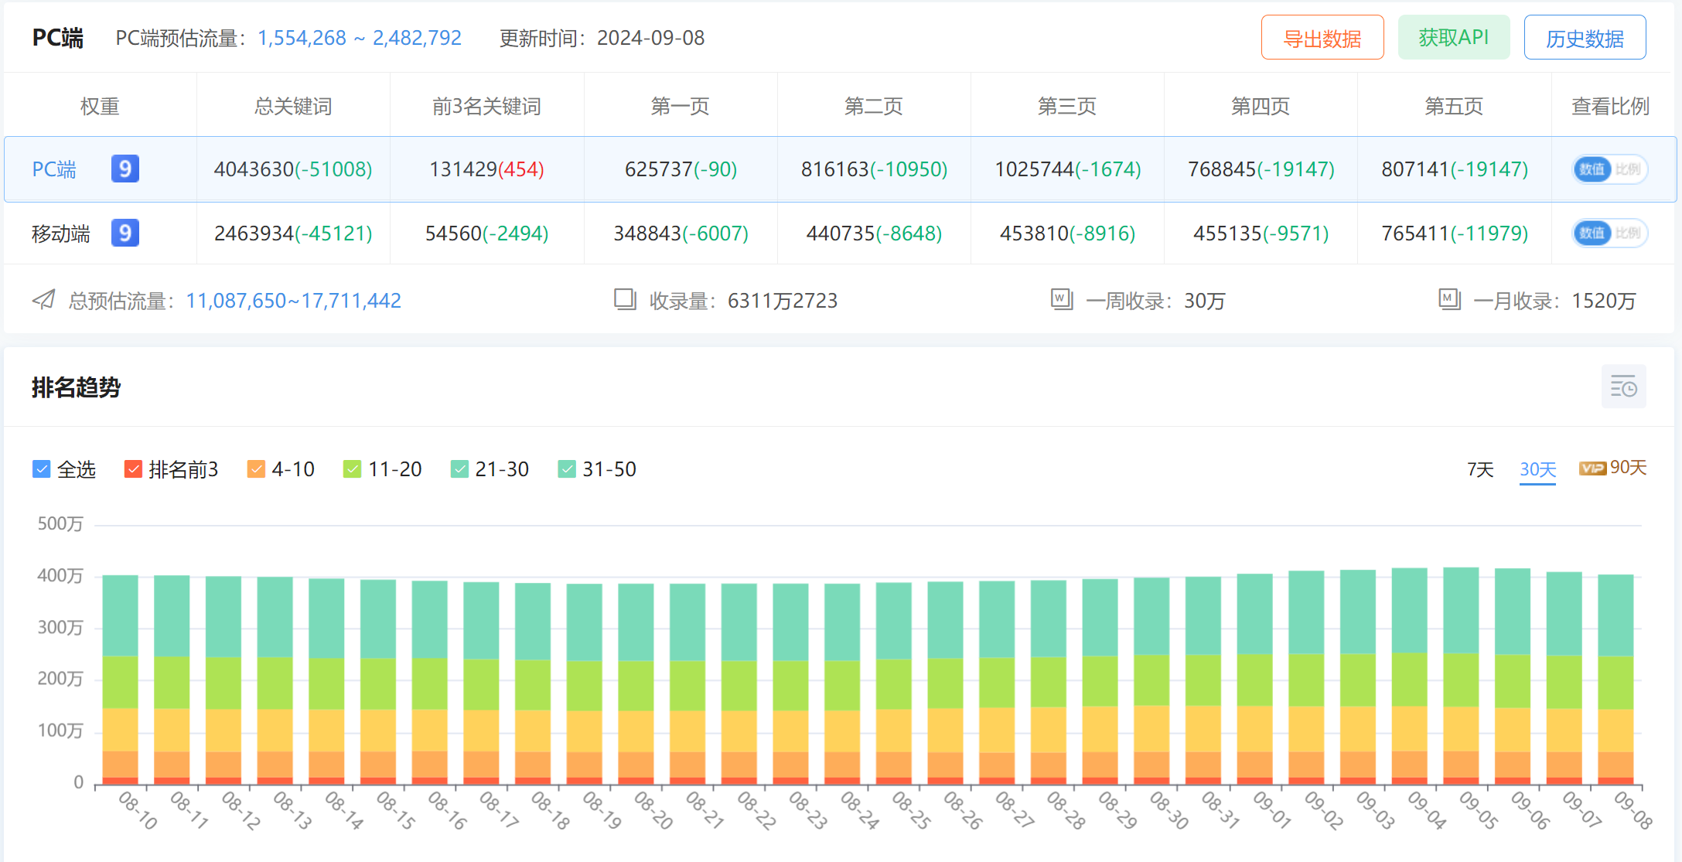Click the PC端 row link
Screen dimensions: 1682x862
point(54,169)
